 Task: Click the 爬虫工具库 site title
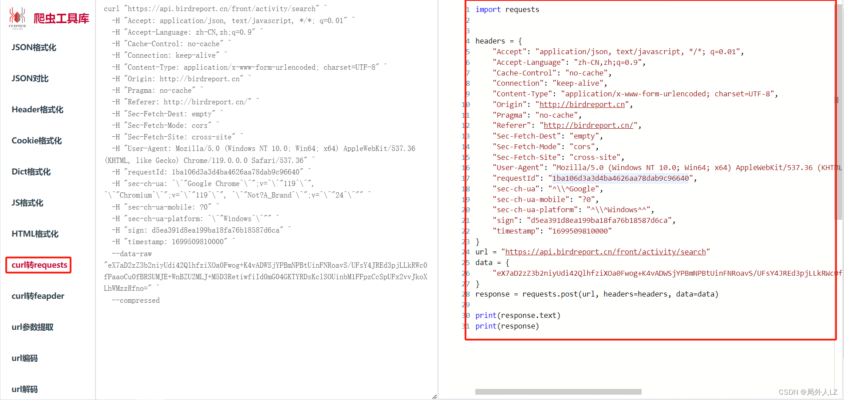coord(61,18)
